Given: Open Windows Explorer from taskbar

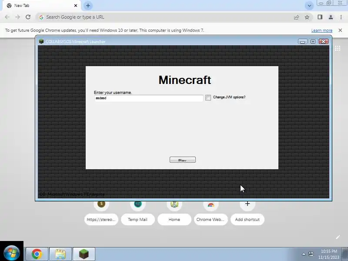Looking at the screenshot, I should 60,254.
